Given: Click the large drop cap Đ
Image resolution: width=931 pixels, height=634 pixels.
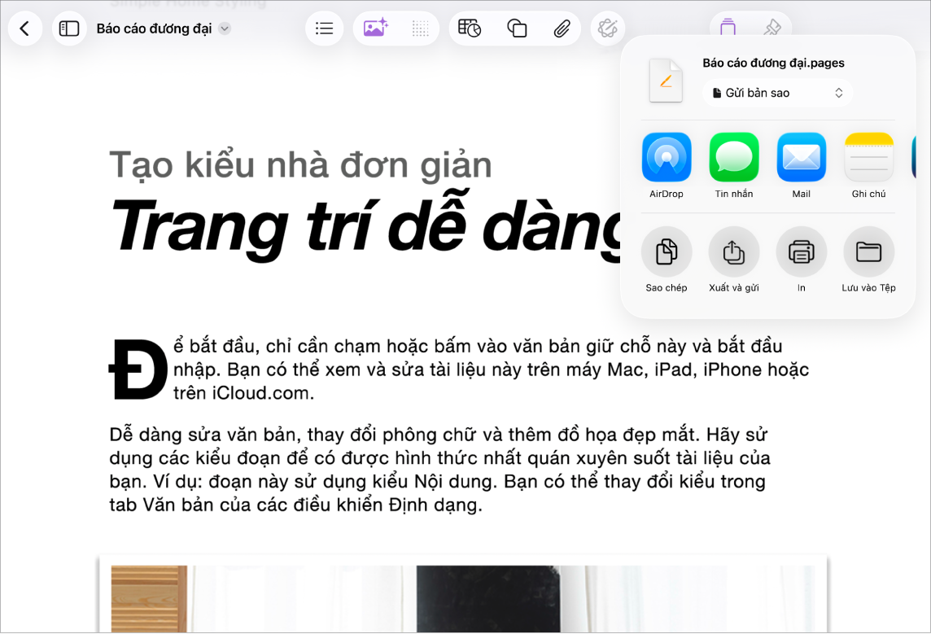Looking at the screenshot, I should tap(138, 369).
